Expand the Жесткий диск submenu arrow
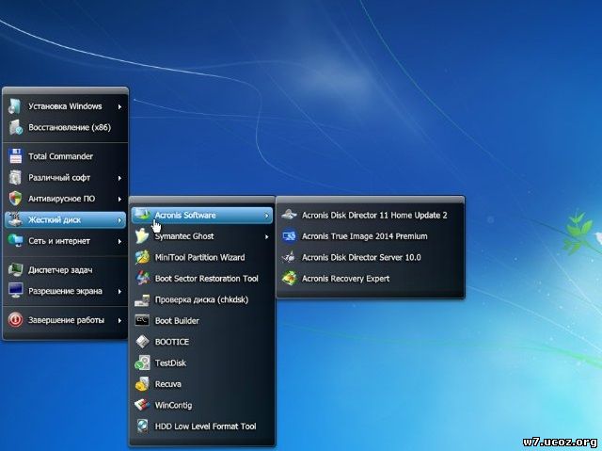Viewport: 602px width, 451px height. pos(119,220)
